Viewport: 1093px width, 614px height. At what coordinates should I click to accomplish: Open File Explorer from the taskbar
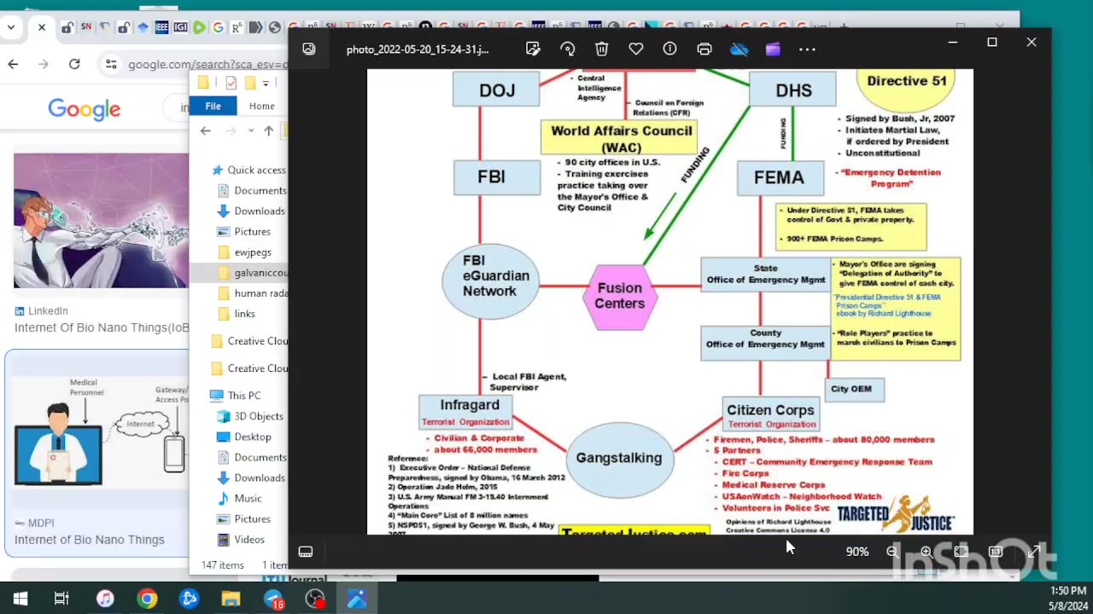pos(231,599)
